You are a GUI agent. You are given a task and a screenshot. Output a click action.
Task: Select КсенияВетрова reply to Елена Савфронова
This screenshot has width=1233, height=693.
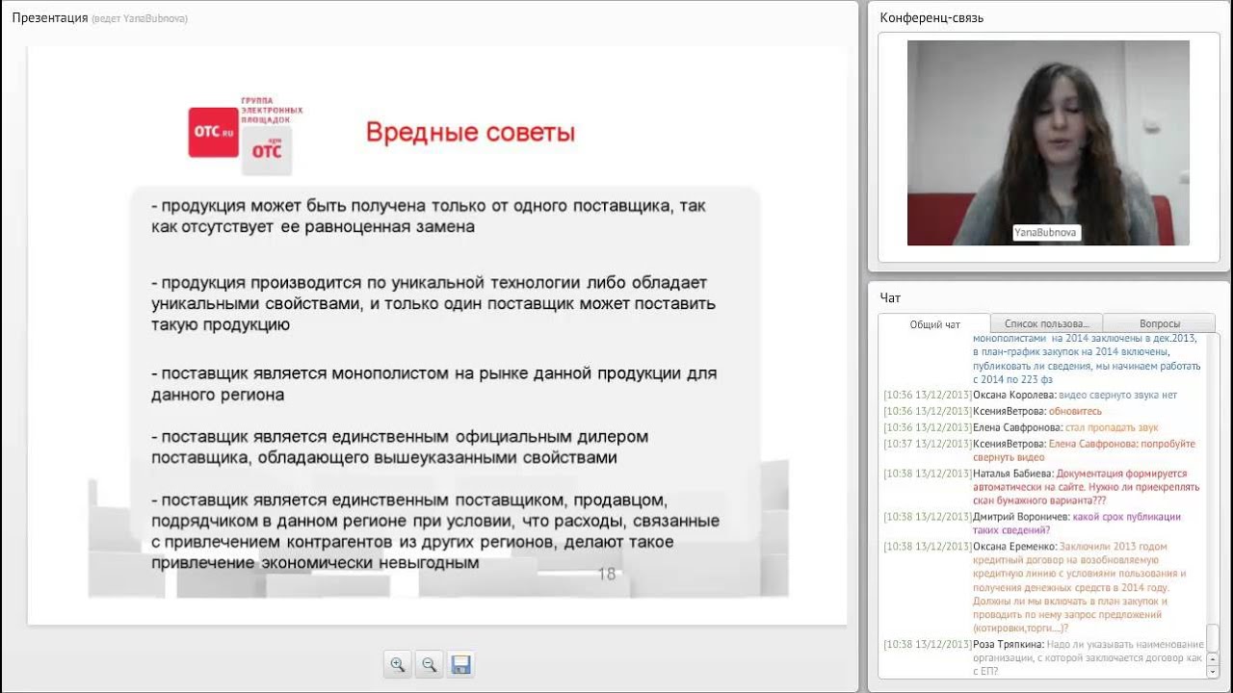(x=1039, y=451)
